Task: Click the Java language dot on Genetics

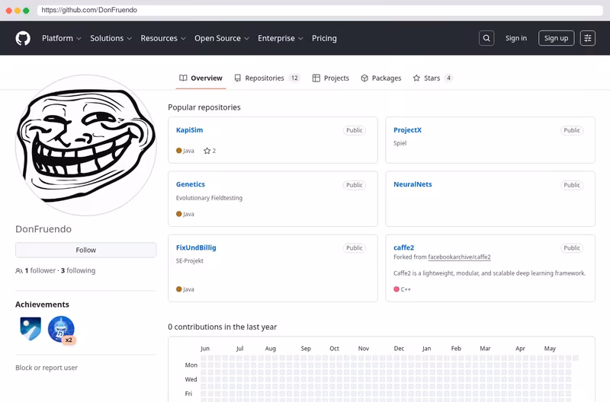Action: [x=179, y=214]
